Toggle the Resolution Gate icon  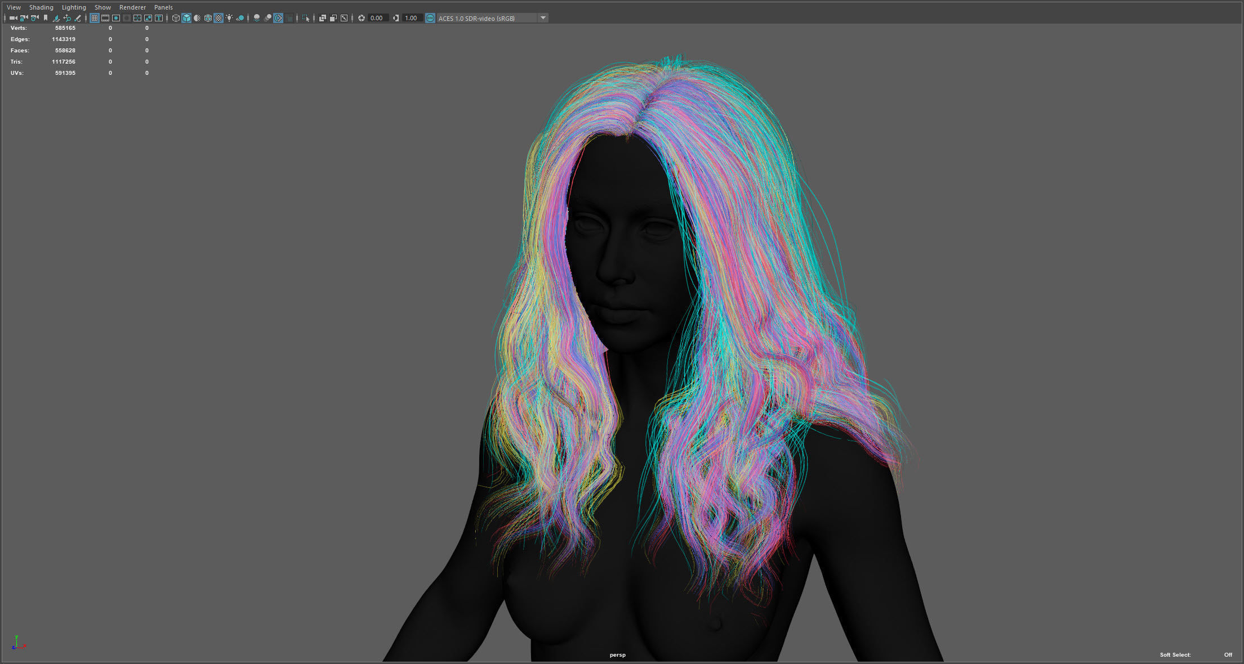(116, 18)
